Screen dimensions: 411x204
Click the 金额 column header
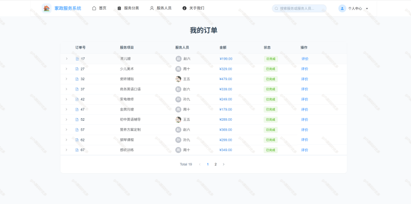point(223,47)
